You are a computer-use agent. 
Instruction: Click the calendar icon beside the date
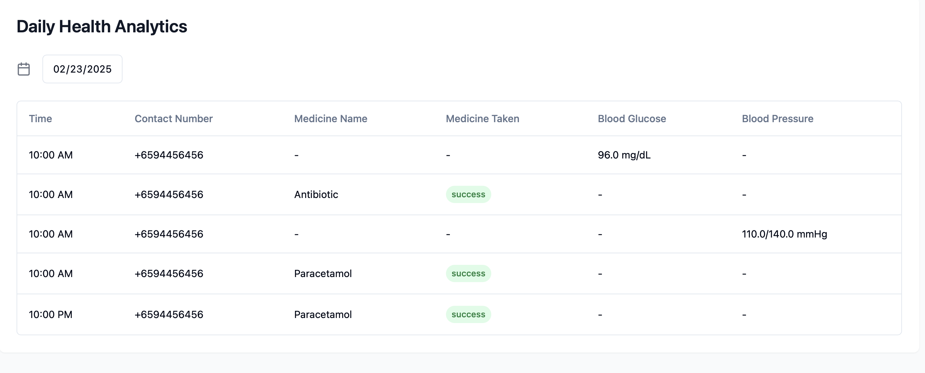tap(24, 69)
